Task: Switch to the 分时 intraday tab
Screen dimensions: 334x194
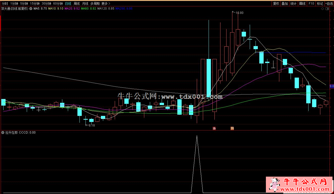Action: (x=5, y=4)
